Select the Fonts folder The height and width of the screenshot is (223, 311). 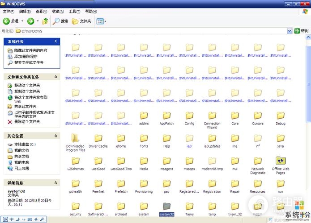(144, 139)
